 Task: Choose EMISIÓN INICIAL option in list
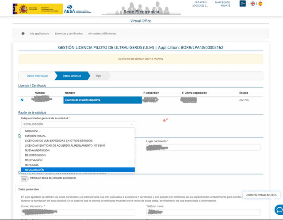pos(35,136)
